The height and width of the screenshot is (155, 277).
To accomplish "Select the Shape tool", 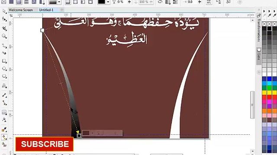I will point(4,19).
